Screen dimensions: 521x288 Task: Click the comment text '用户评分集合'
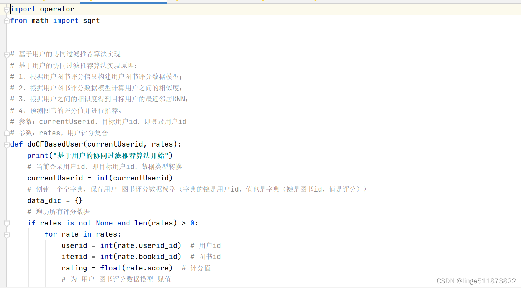88,133
